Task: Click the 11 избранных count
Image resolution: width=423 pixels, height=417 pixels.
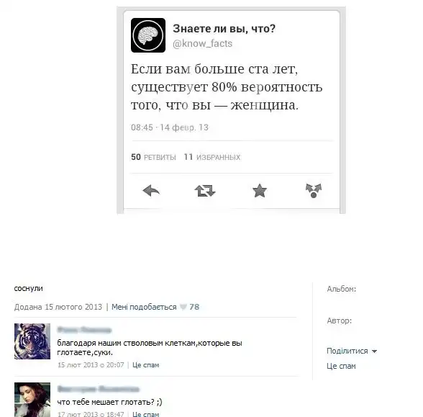Action: click(x=212, y=157)
